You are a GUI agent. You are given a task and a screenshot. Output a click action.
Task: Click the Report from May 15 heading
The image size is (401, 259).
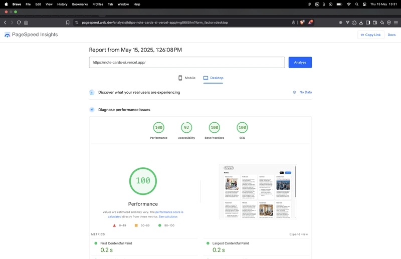[135, 50]
